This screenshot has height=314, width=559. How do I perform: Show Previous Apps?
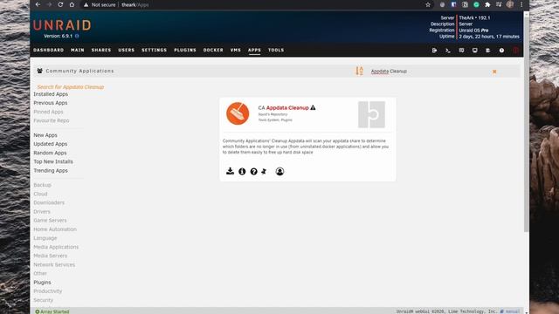[51, 103]
